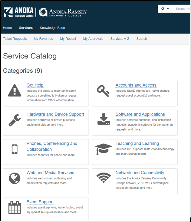Select the Services A-Z tab

(120, 39)
